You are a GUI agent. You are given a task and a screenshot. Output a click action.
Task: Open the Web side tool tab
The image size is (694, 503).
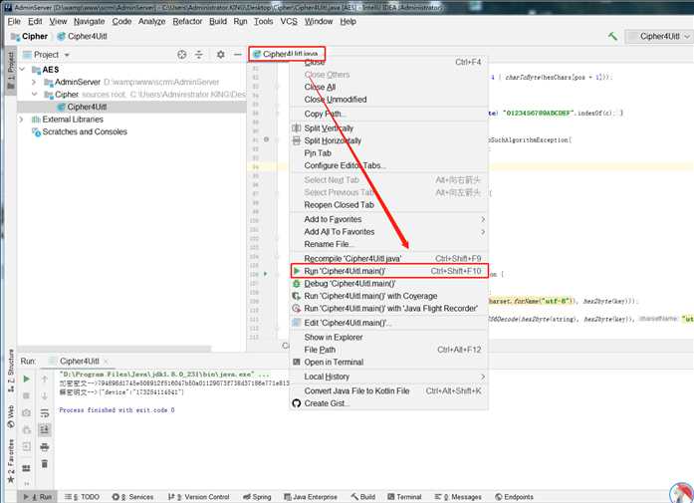11,416
